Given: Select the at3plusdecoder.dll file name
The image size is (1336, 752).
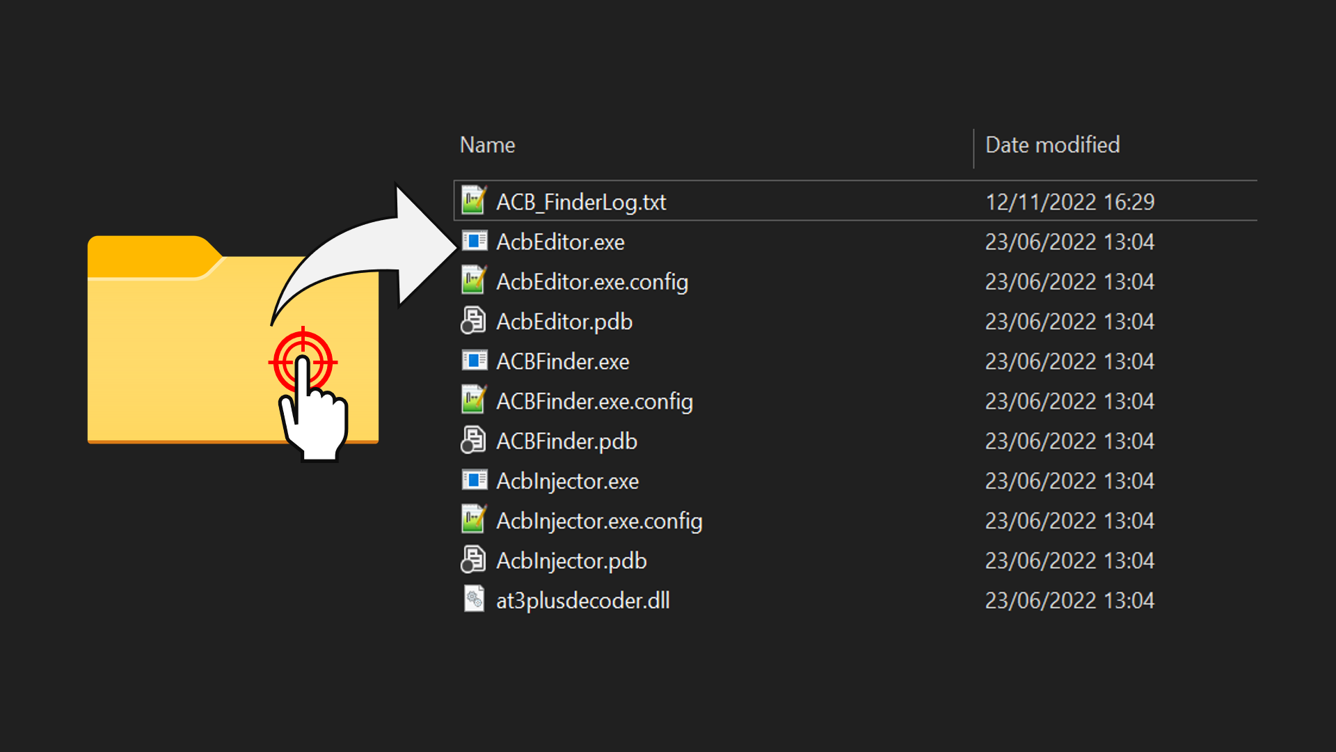Looking at the screenshot, I should [582, 600].
